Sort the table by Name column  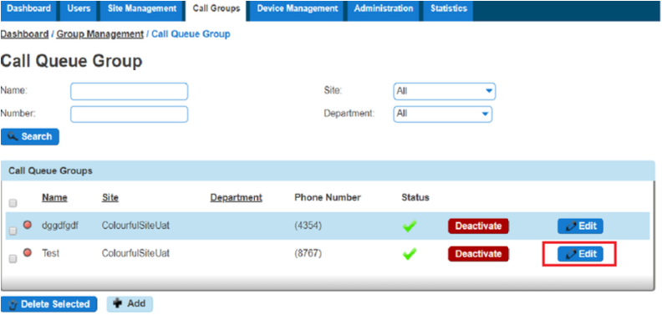[54, 198]
